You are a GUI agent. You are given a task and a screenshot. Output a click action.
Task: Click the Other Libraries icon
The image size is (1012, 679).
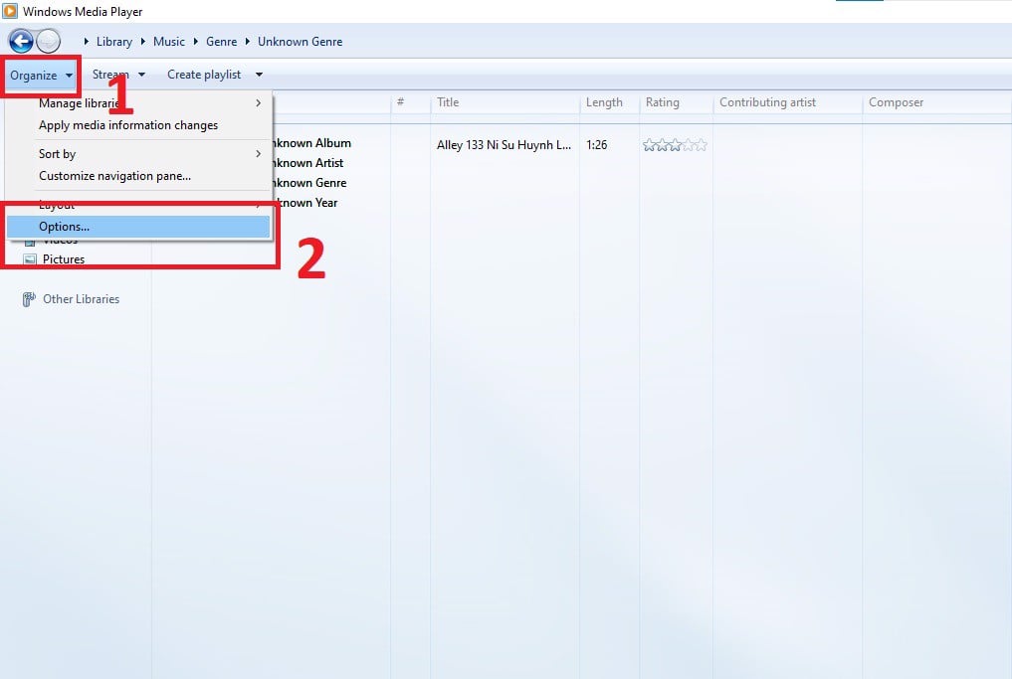coord(29,299)
